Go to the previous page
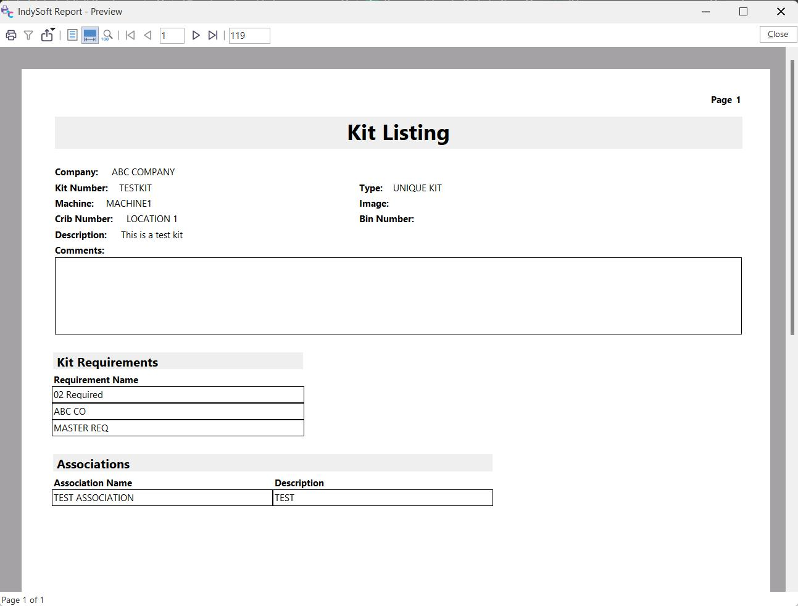 pyautogui.click(x=148, y=36)
